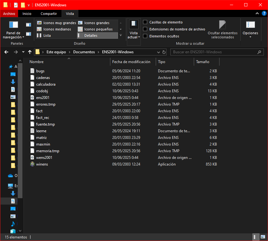Viewport: 268px width, 241px height.
Task: Open OneDrive cloud in navigation pane
Action: tap(10, 176)
